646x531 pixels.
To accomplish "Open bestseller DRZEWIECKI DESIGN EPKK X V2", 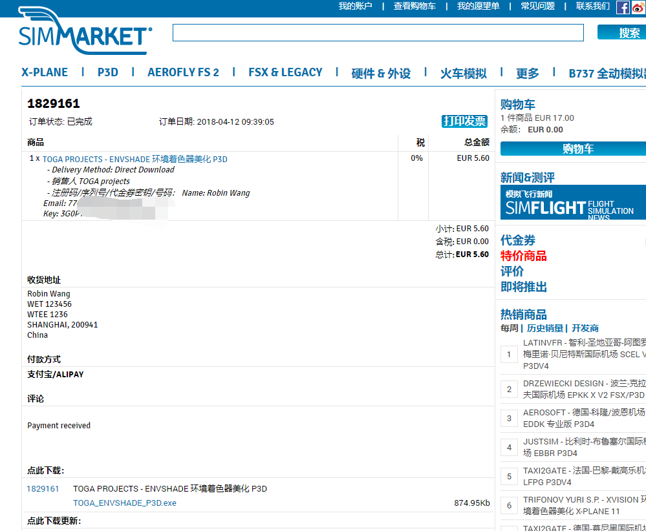I will pos(585,390).
